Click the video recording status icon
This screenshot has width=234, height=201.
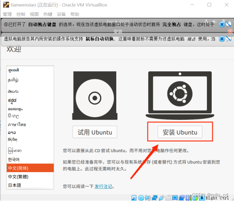(x=182, y=198)
